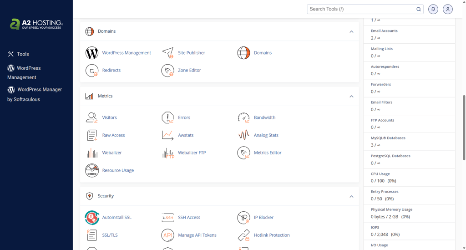Screen dimensions: 466x250
Task: Click the page vertical scrollbar thumb
Action: click(464, 128)
